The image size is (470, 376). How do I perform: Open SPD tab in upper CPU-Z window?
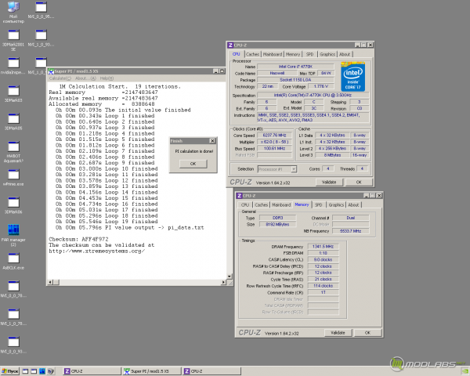309,54
